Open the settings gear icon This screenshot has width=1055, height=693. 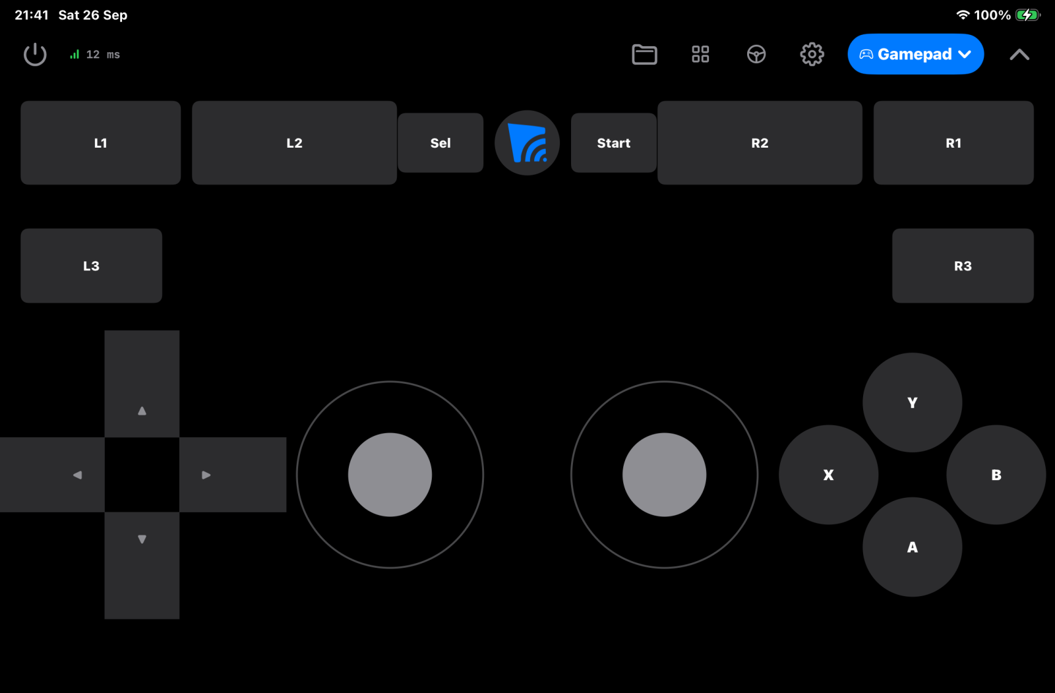point(812,54)
